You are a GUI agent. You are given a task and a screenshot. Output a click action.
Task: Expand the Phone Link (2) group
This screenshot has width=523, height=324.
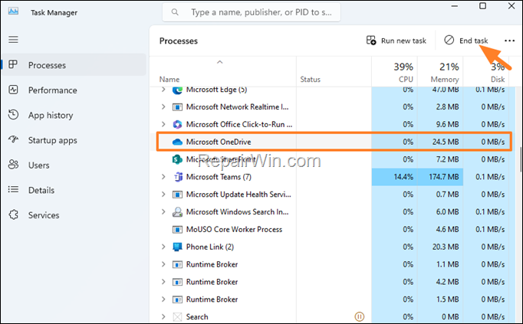pos(163,247)
